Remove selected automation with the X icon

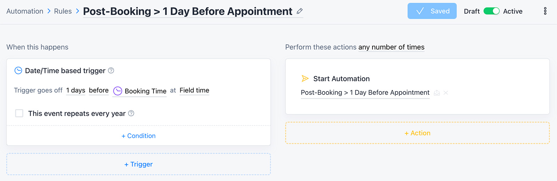[x=446, y=93]
